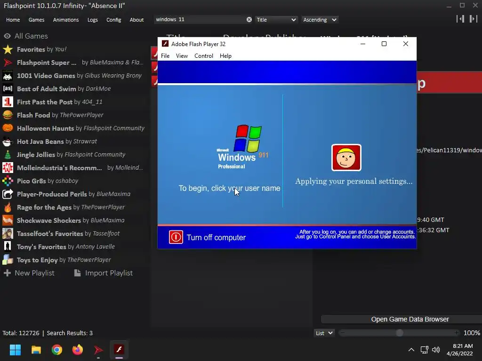Click Import Playlist button
Image resolution: width=482 pixels, height=361 pixels.
click(x=104, y=273)
